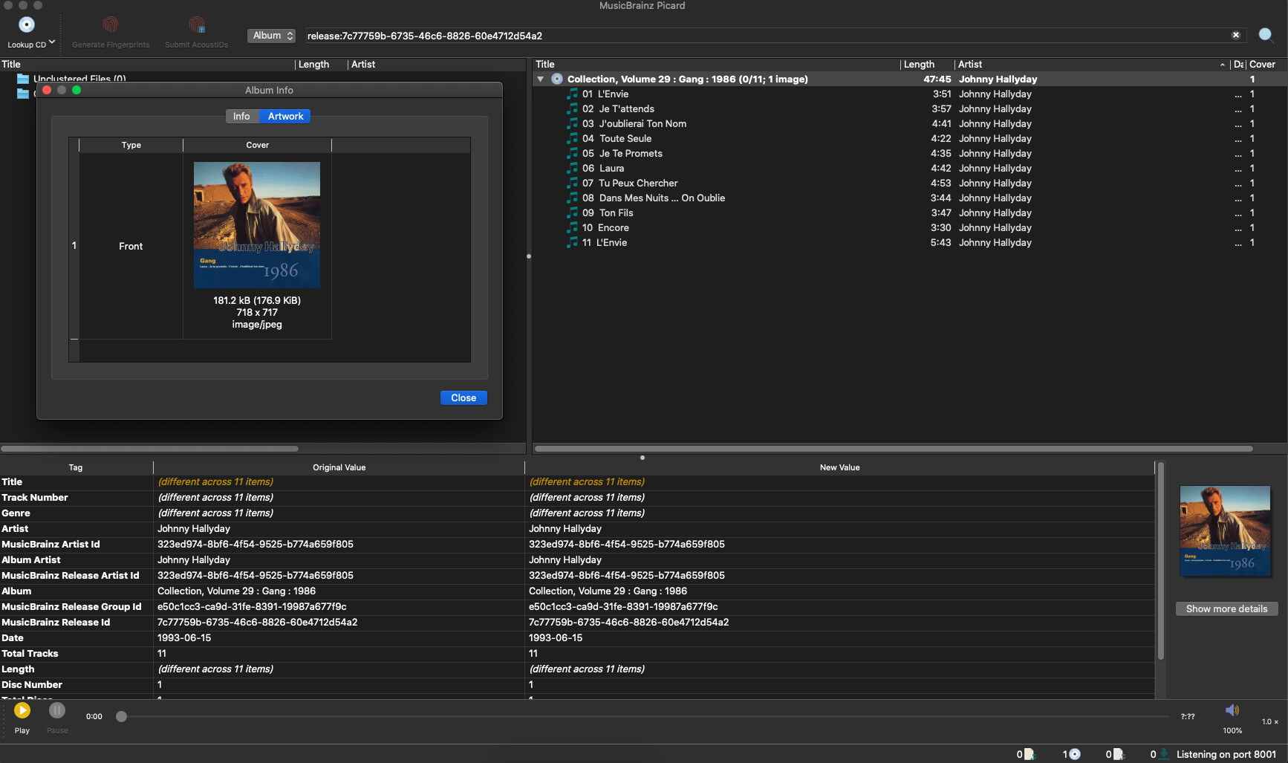Sort right pane by the Artist column header
The width and height of the screenshot is (1288, 763).
point(1092,65)
